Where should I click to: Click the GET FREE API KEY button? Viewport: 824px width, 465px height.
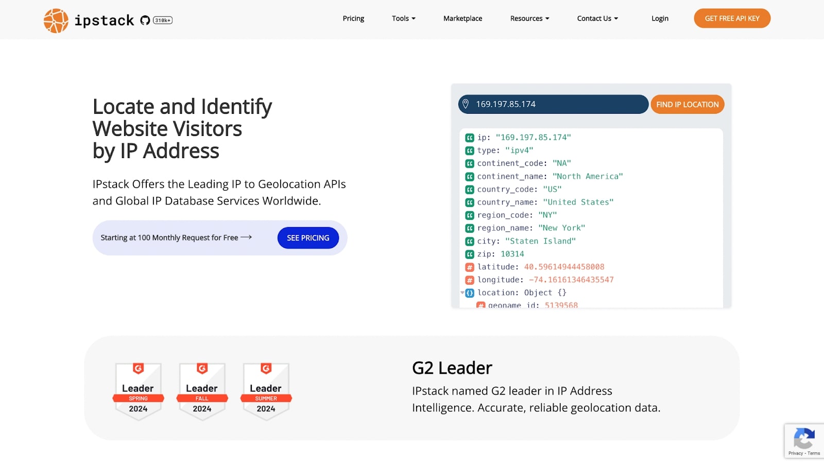(732, 19)
